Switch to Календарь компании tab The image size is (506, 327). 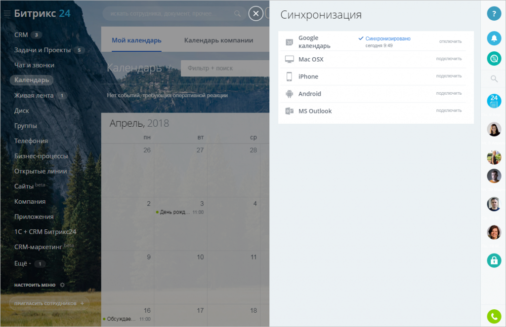(x=218, y=40)
